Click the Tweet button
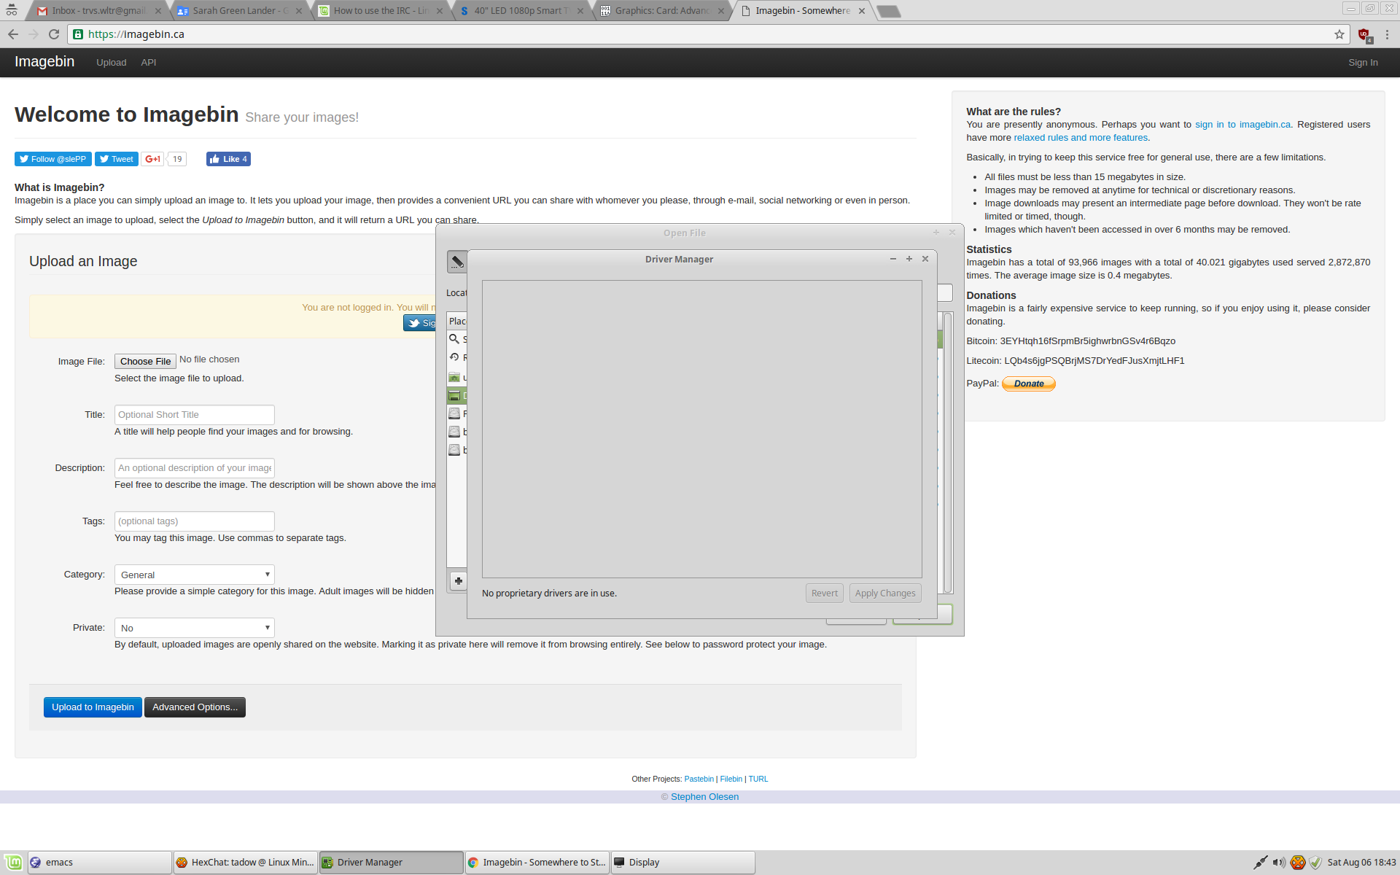Image resolution: width=1400 pixels, height=875 pixels. (x=117, y=159)
